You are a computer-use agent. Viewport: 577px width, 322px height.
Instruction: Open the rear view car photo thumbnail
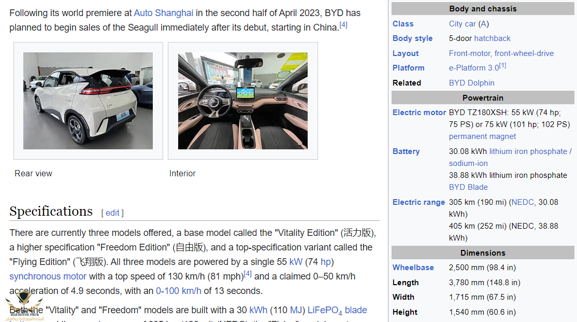point(88,101)
